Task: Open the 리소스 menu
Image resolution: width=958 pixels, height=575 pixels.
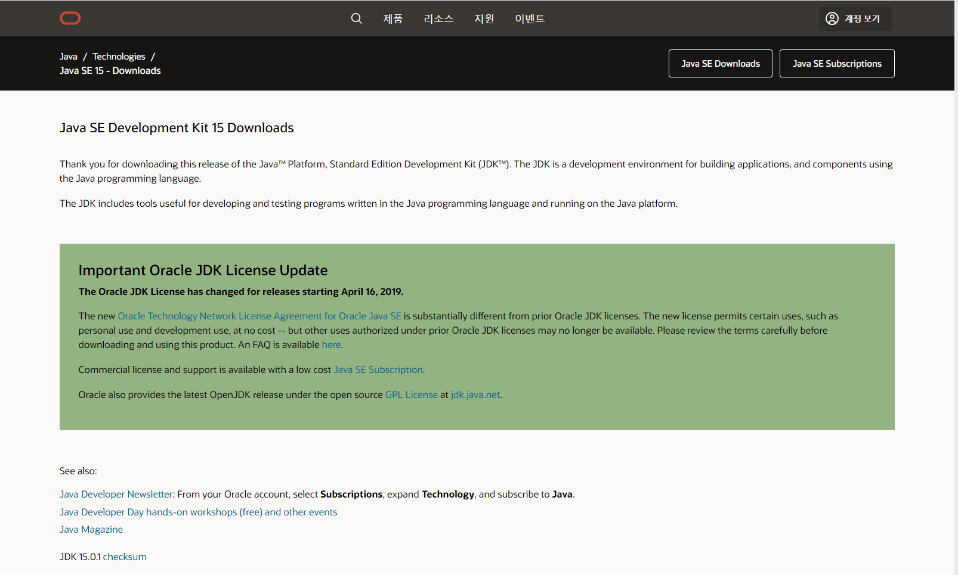Action: (438, 18)
